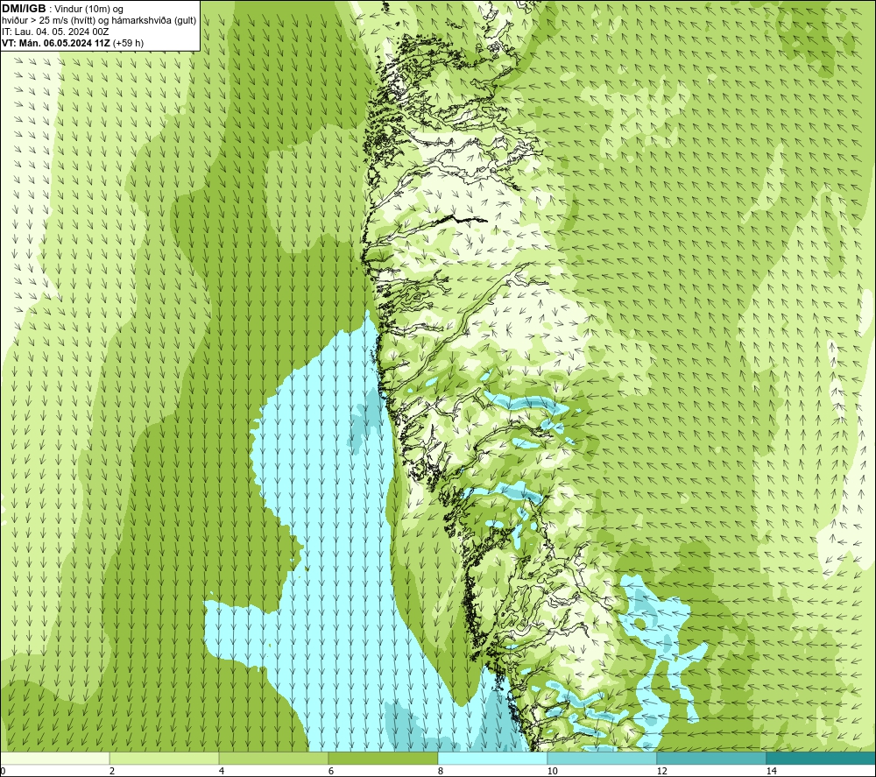Click the 'IT: Lau. 04. 05. 2024 00Z' text
Image resolution: width=876 pixels, height=777 pixels.
55,32
